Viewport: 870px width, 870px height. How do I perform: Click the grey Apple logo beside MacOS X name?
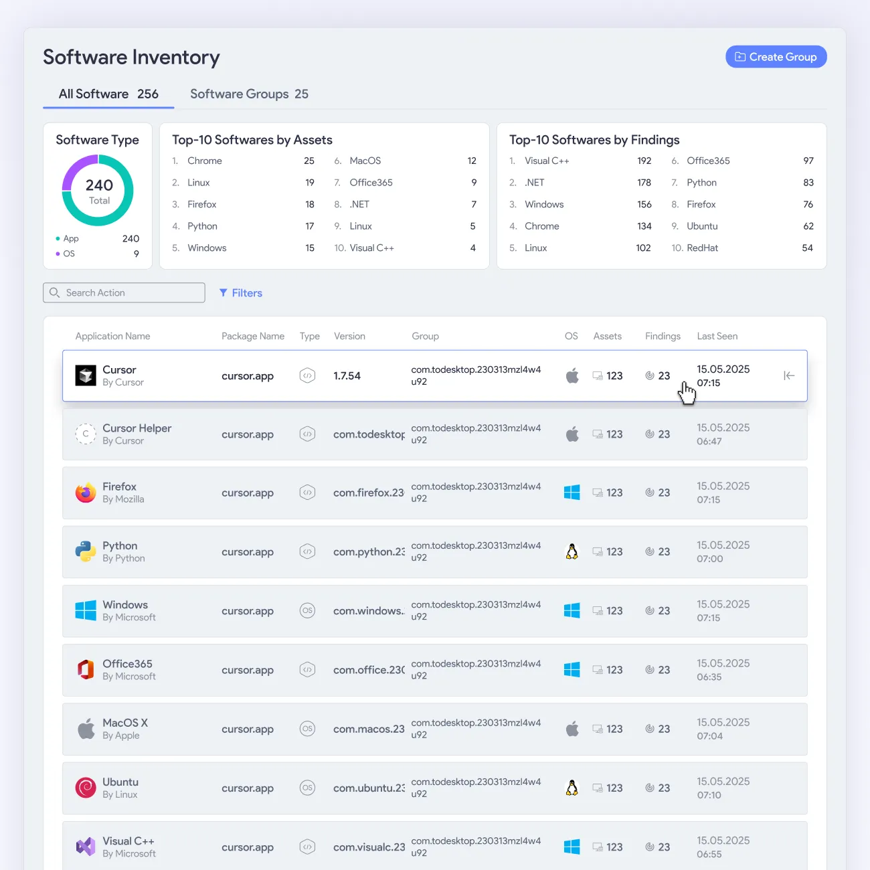tap(86, 729)
